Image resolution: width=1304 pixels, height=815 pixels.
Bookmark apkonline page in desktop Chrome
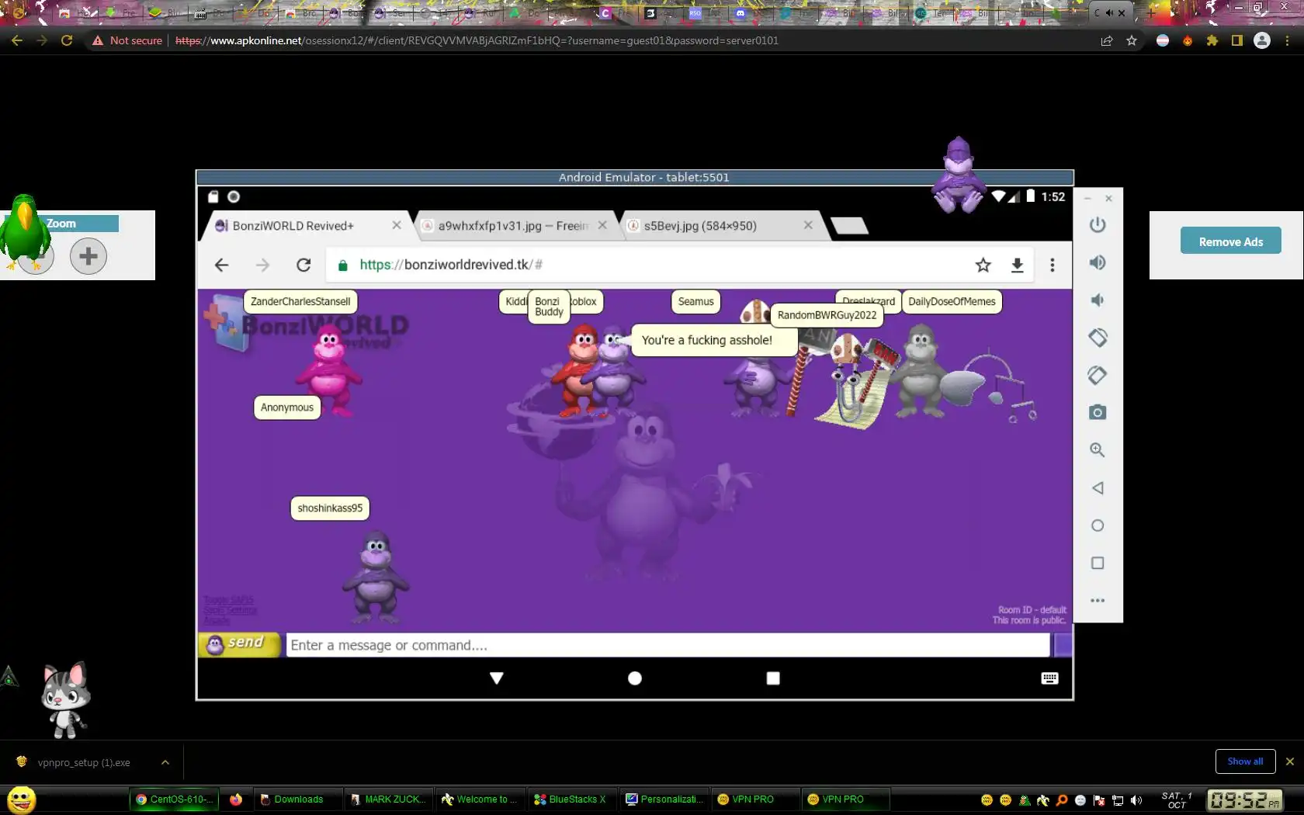(x=1132, y=40)
